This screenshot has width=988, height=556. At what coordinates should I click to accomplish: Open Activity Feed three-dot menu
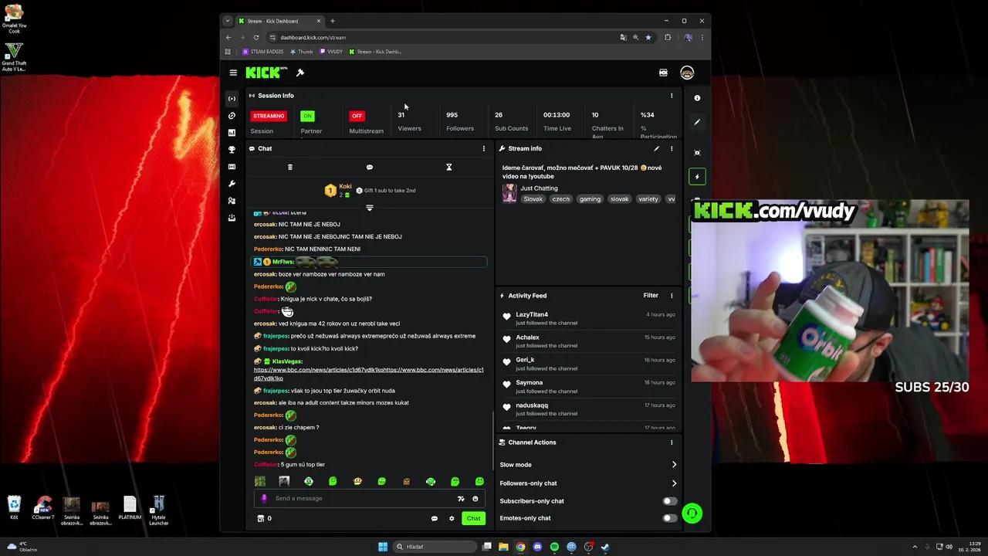[x=672, y=295]
